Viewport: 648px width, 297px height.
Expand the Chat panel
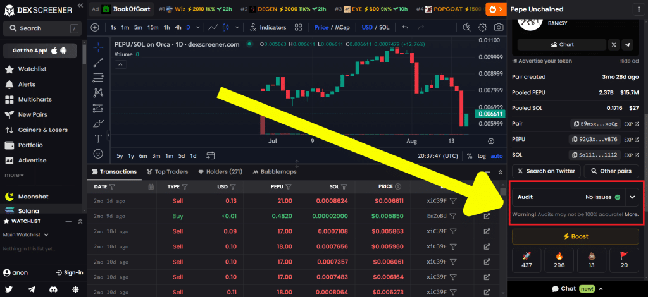[x=577, y=289]
